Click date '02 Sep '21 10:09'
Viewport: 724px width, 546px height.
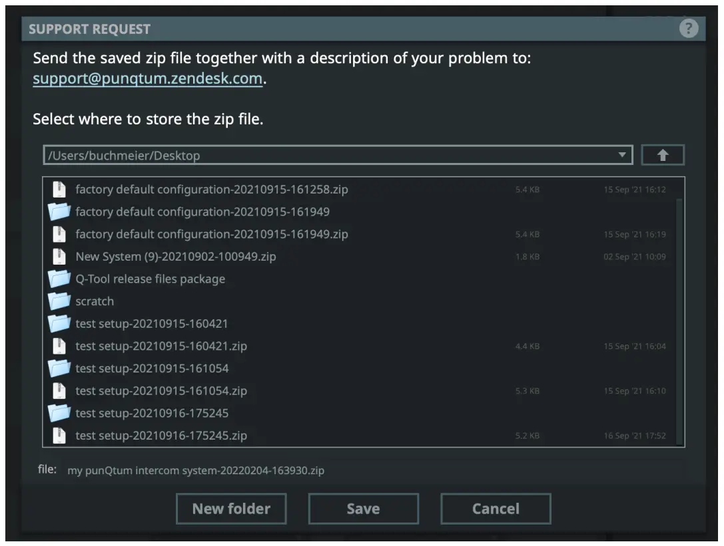(x=635, y=257)
